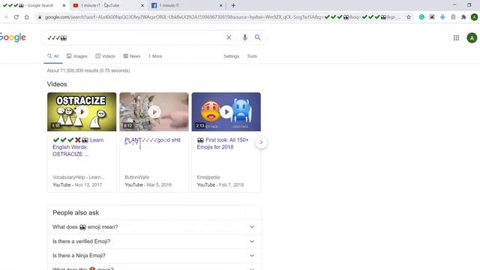Switch to the Facebook 1 minute IT tab
The image size is (480, 270).
point(187,5)
